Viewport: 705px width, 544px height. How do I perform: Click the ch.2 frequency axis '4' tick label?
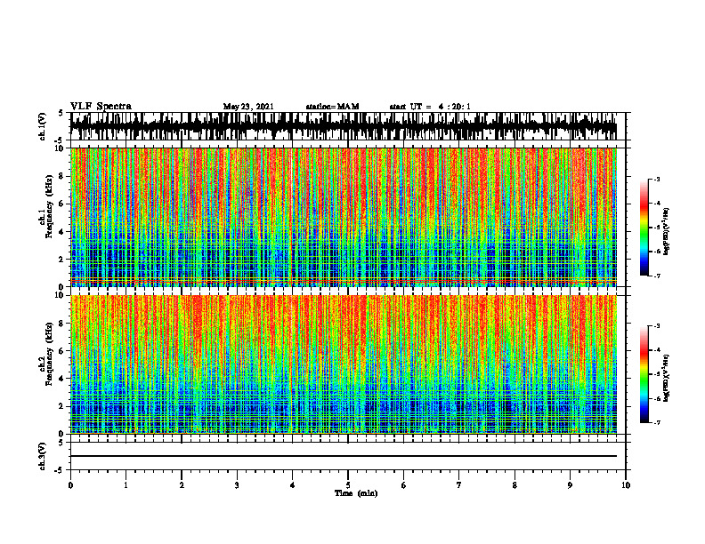(x=62, y=379)
